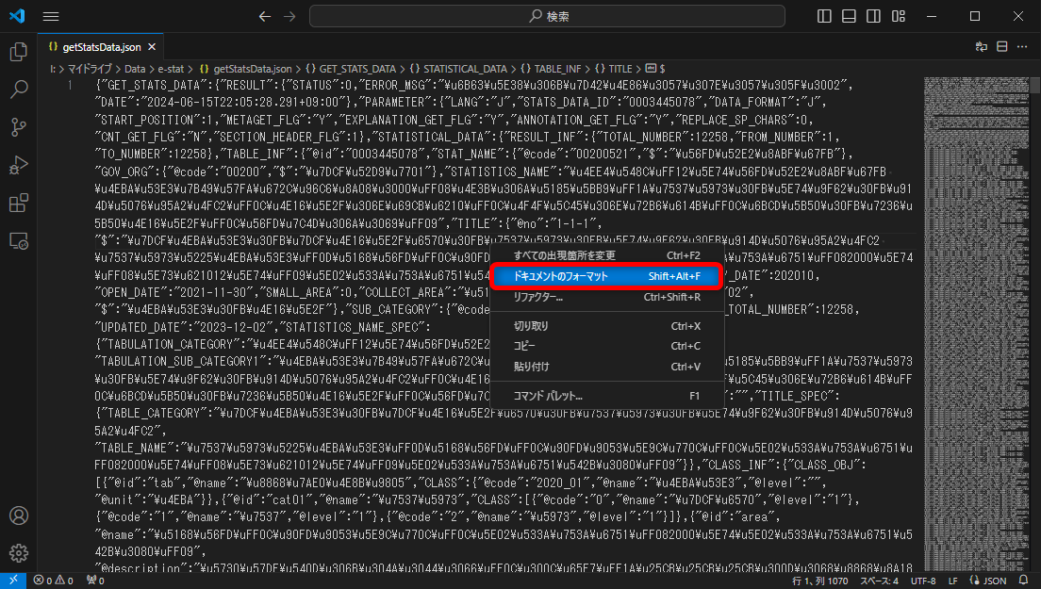The height and width of the screenshot is (589, 1041).
Task: Open the Source Control view
Action: click(x=18, y=127)
